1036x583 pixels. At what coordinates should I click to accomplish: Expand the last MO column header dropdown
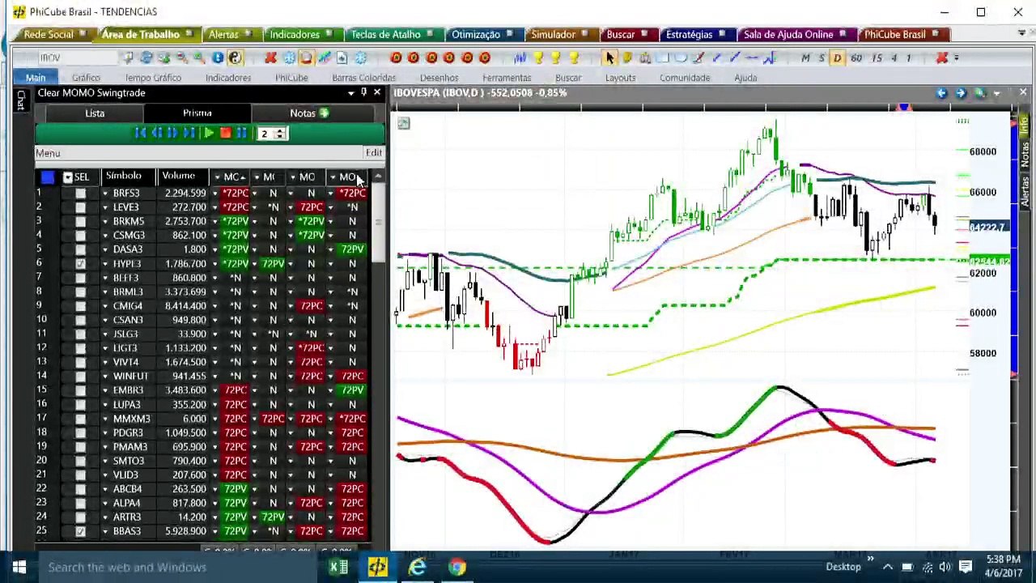point(333,177)
